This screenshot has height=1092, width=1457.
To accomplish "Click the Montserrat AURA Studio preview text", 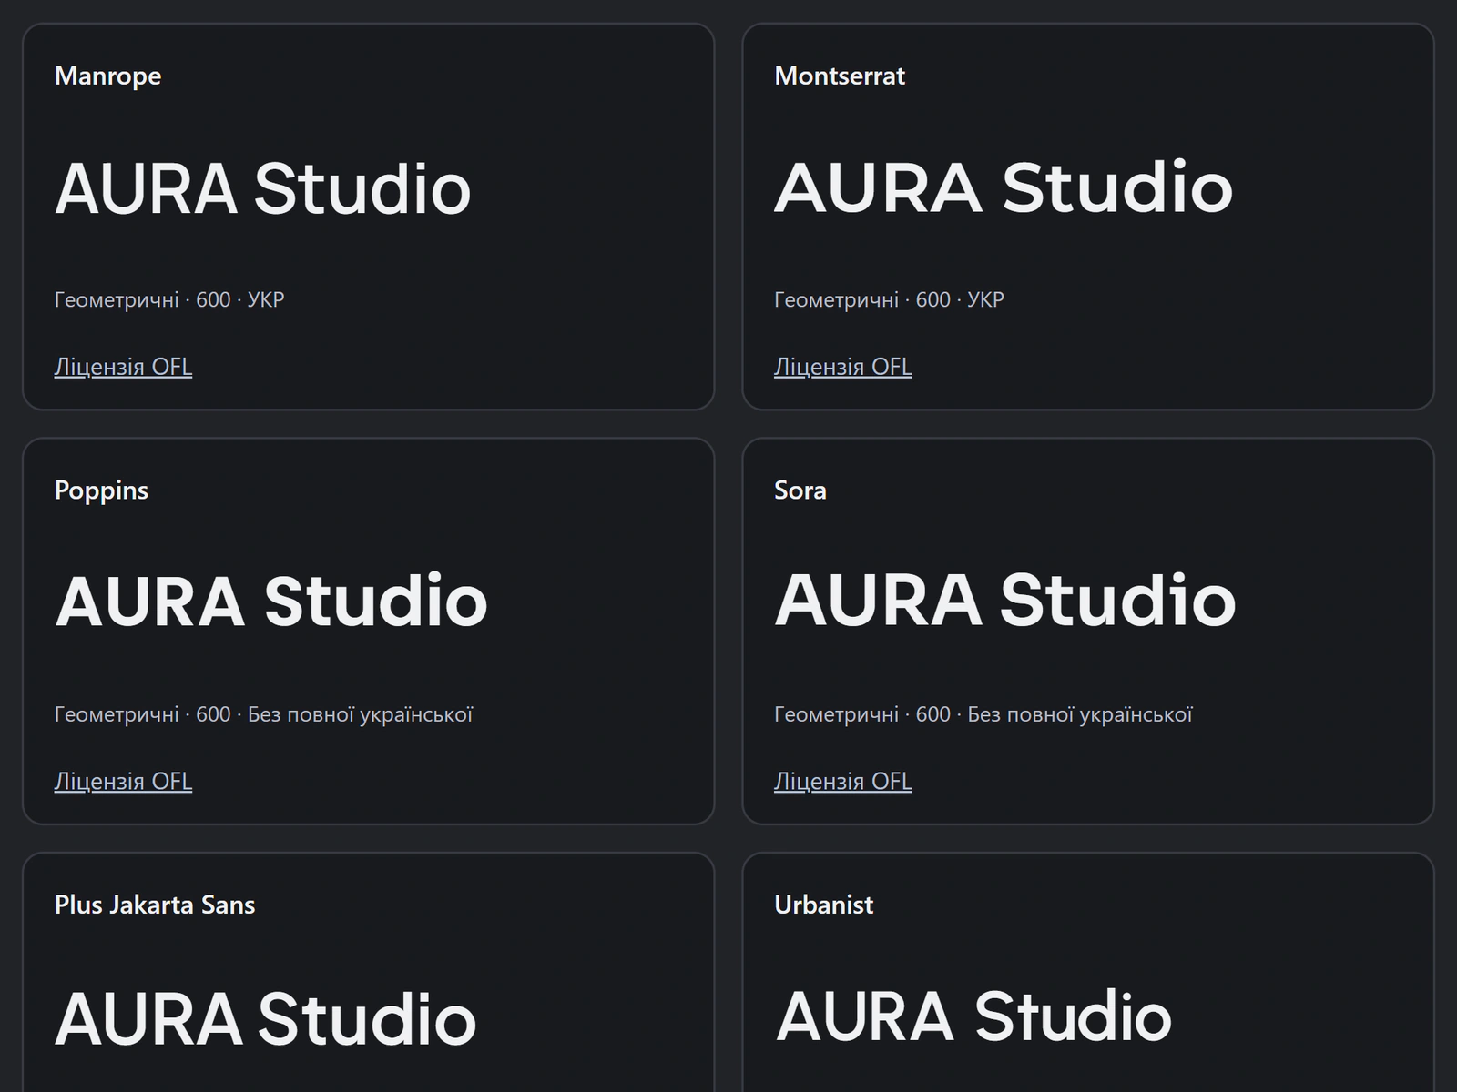I will [1004, 187].
